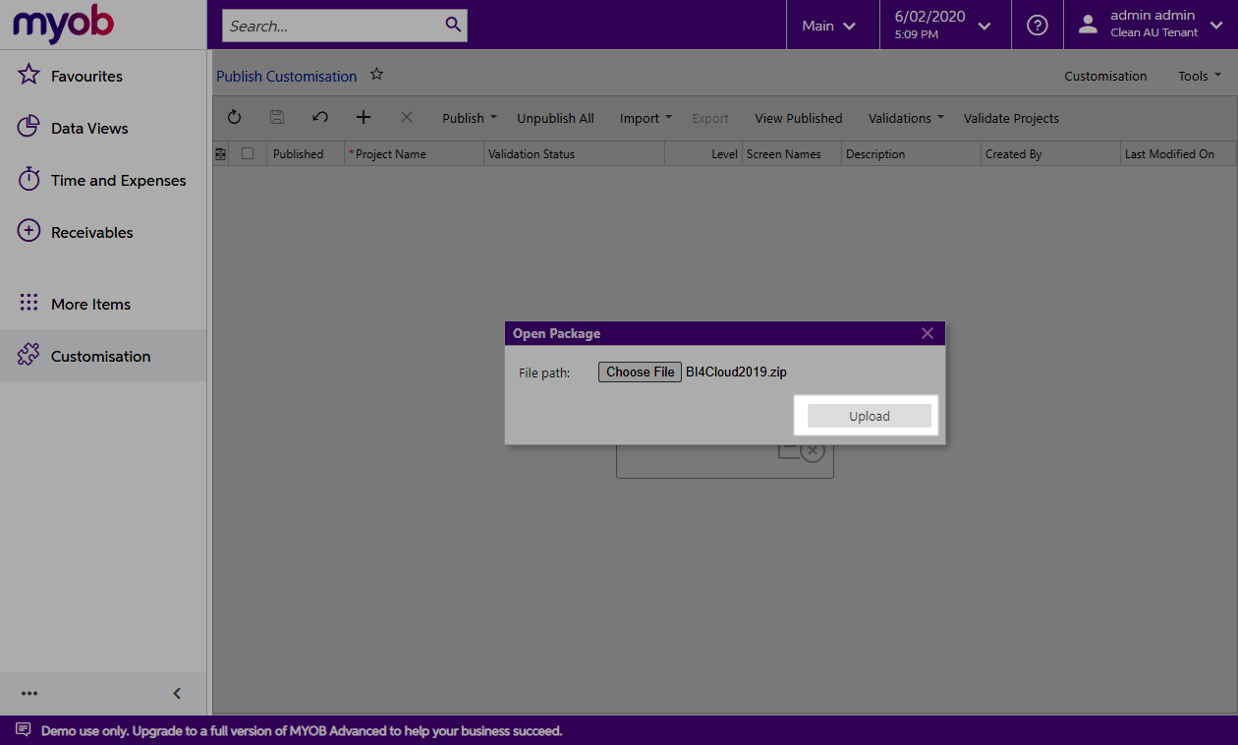This screenshot has height=745, width=1238.
Task: Click the Publish Customisation title link
Action: 287,76
